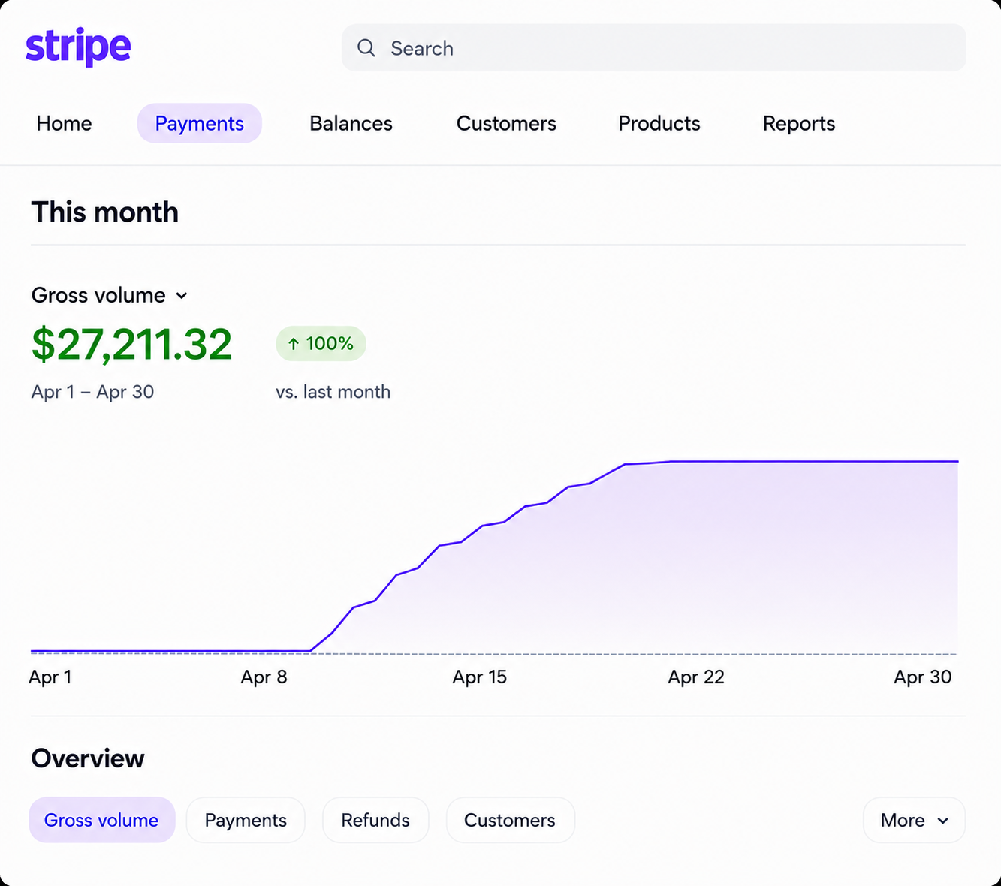Select the Payments overview filter chip
1001x886 pixels.
[246, 820]
